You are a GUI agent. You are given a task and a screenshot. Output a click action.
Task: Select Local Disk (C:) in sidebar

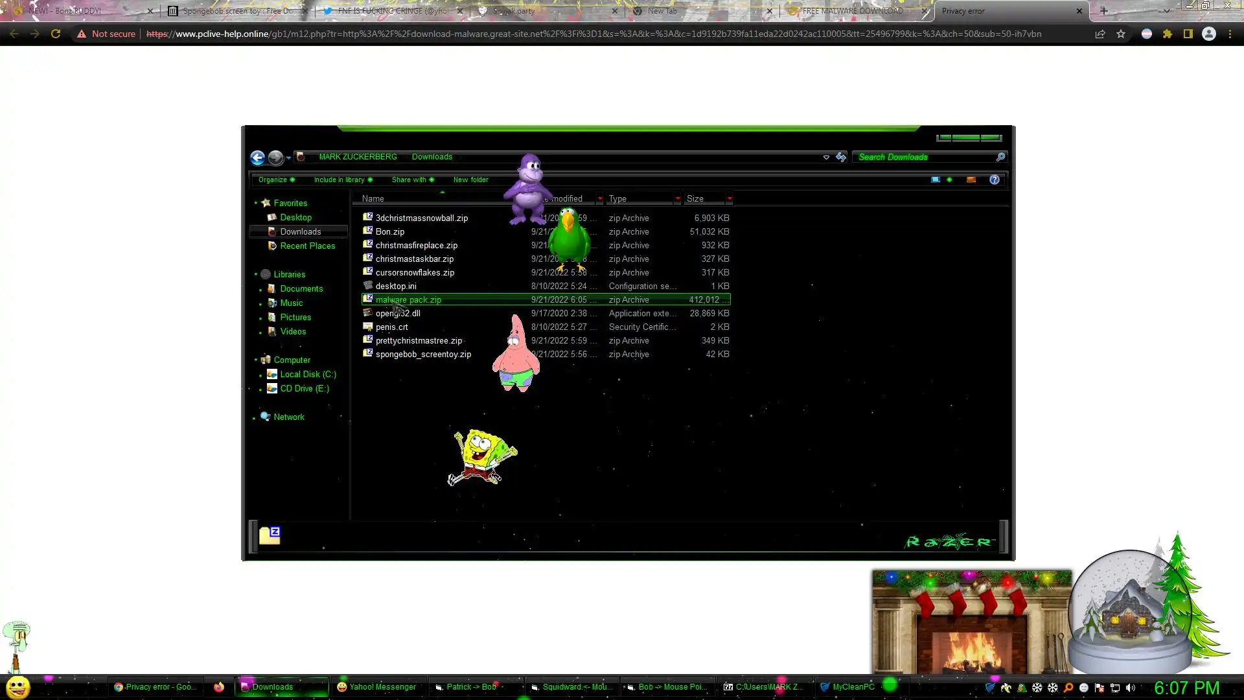(308, 374)
